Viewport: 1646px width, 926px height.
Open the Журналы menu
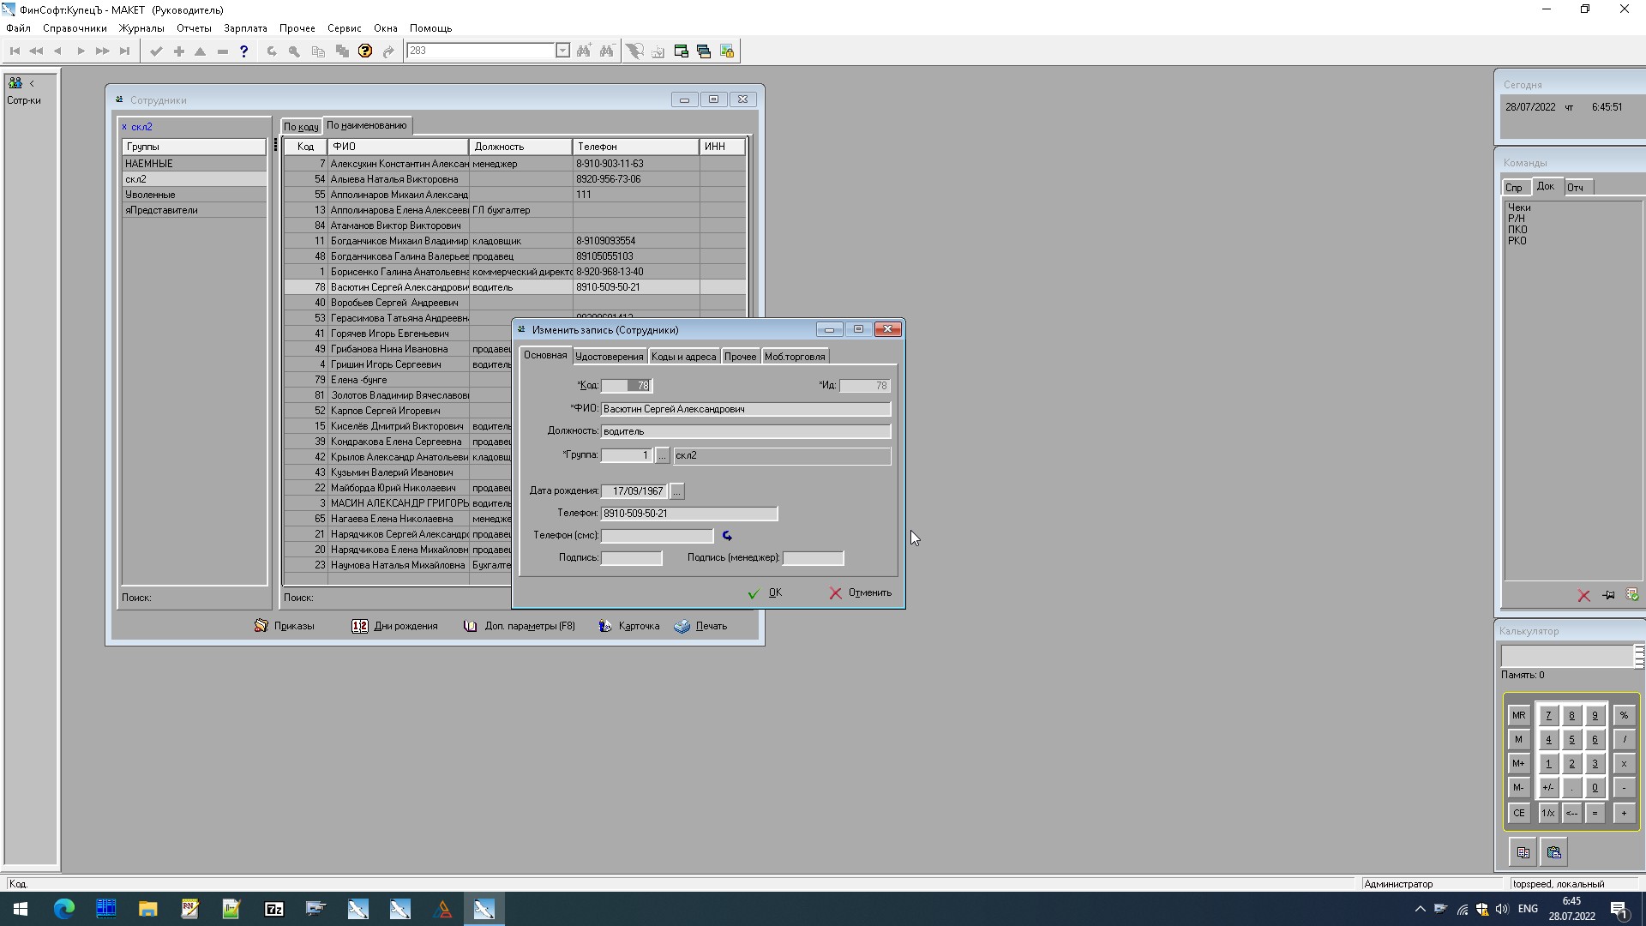coord(141,28)
